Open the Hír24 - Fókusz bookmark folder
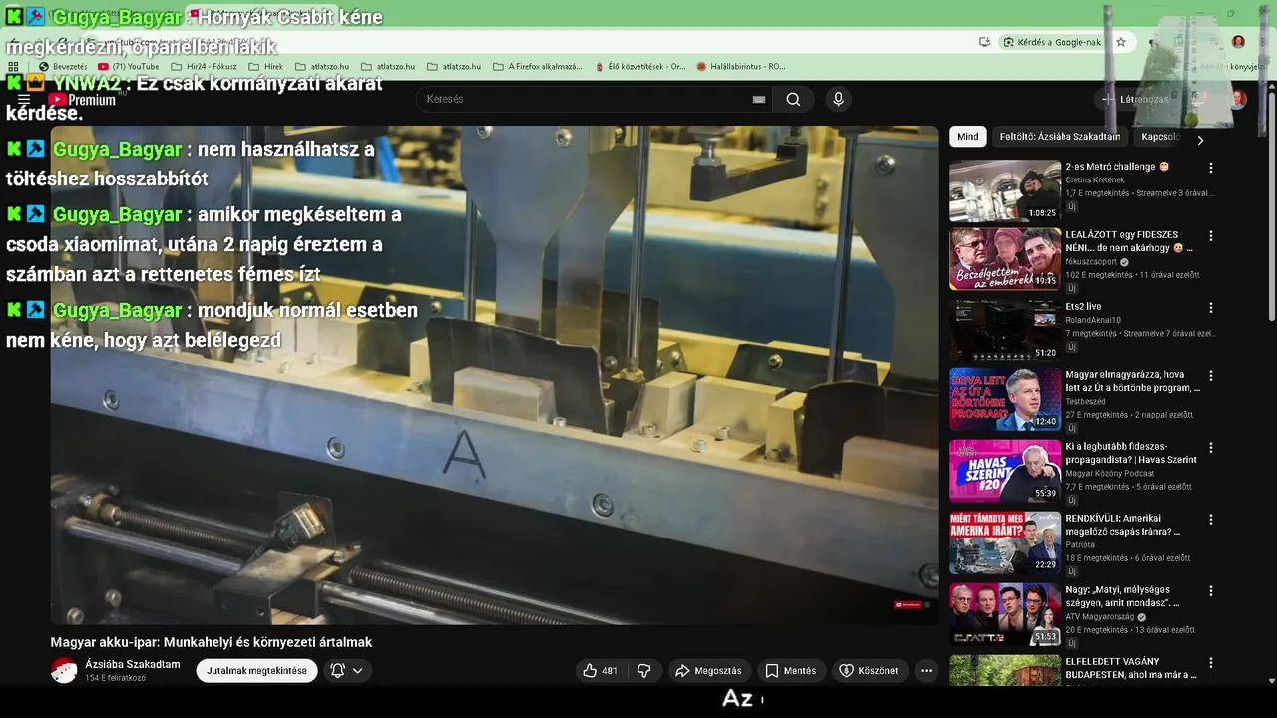 [204, 67]
